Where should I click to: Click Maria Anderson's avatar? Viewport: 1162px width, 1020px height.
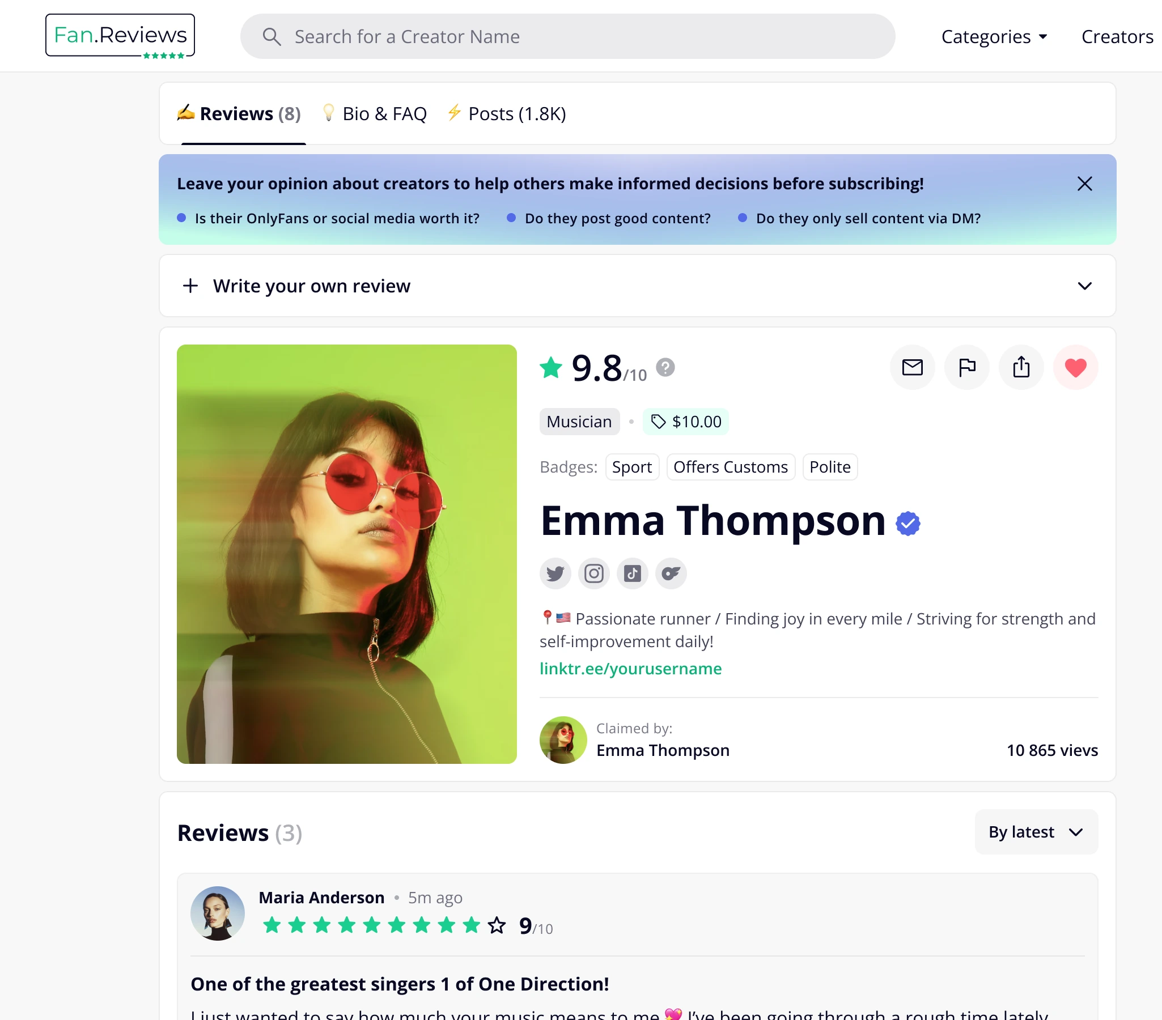coord(218,913)
